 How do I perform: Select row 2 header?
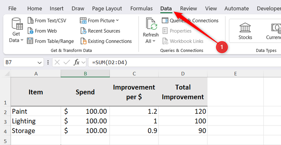coord(5,111)
